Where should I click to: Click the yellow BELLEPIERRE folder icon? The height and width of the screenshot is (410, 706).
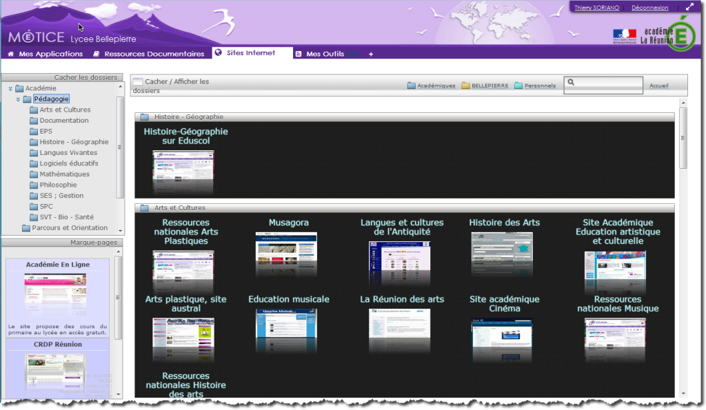click(465, 86)
